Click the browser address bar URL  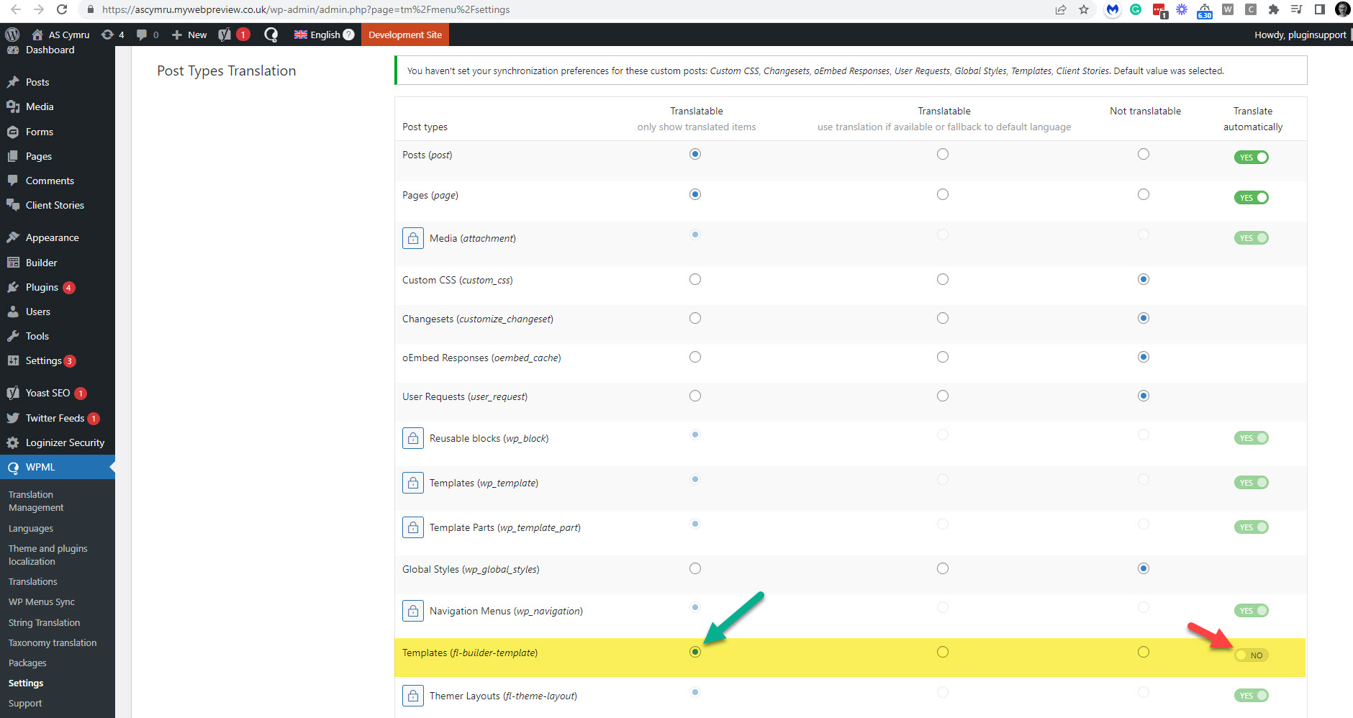[306, 9]
